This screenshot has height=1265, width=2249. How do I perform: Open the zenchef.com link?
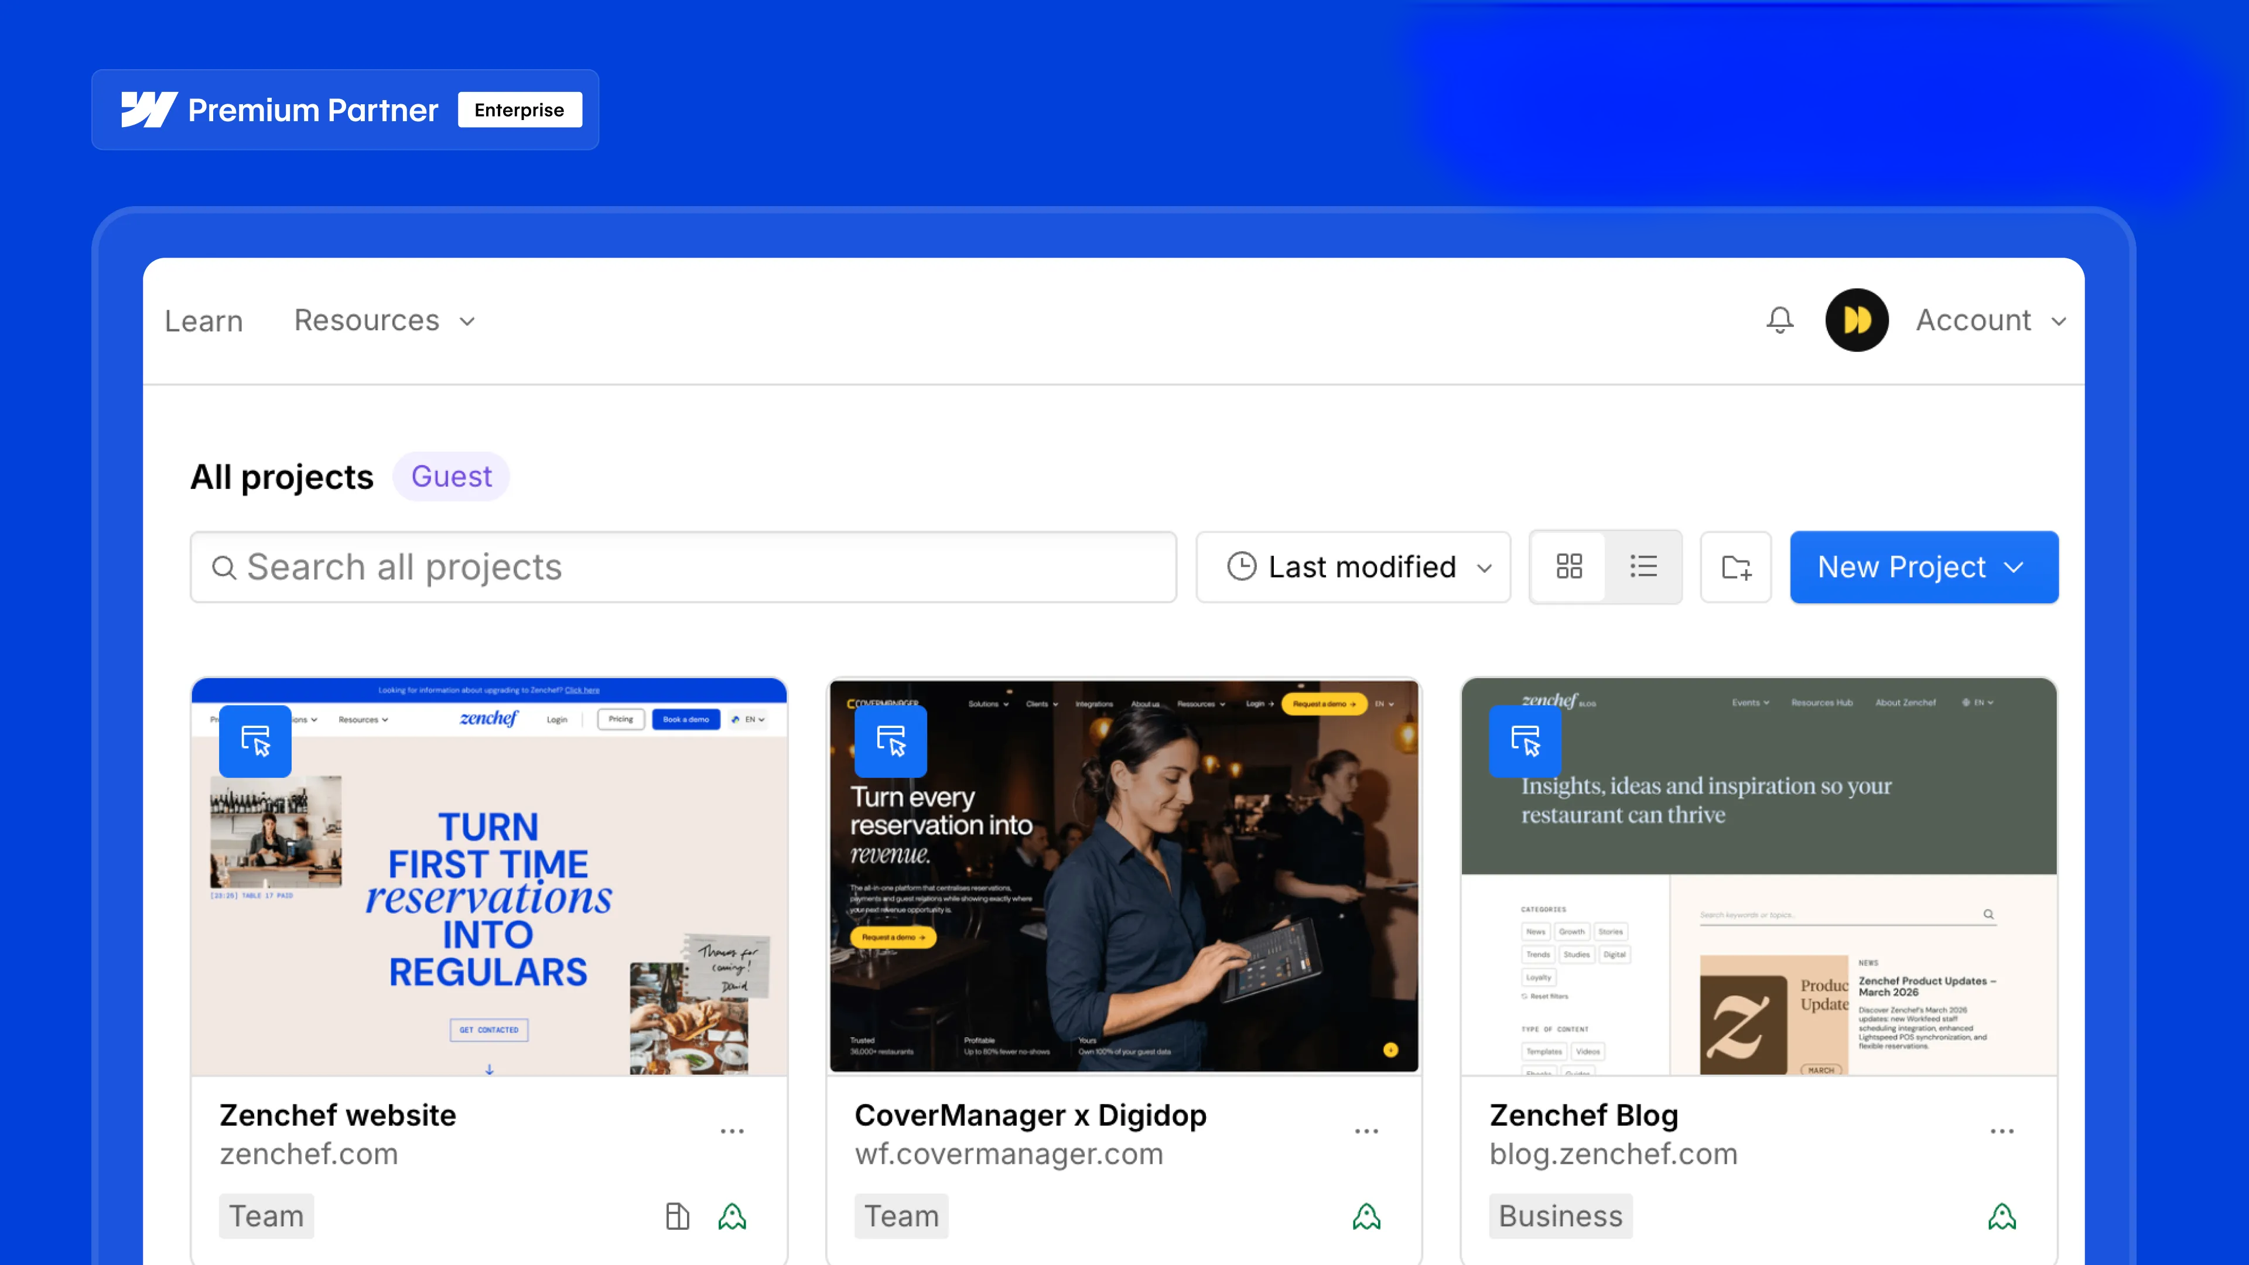point(308,1153)
